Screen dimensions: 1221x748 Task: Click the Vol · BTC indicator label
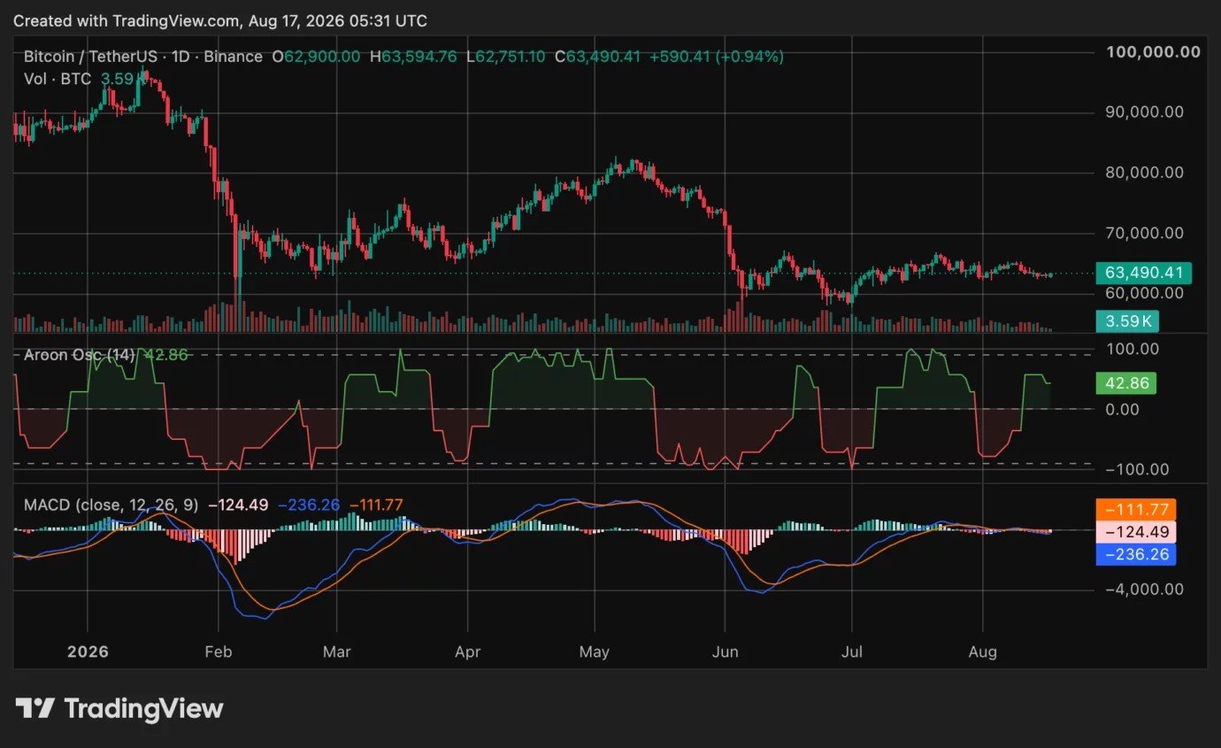[58, 79]
